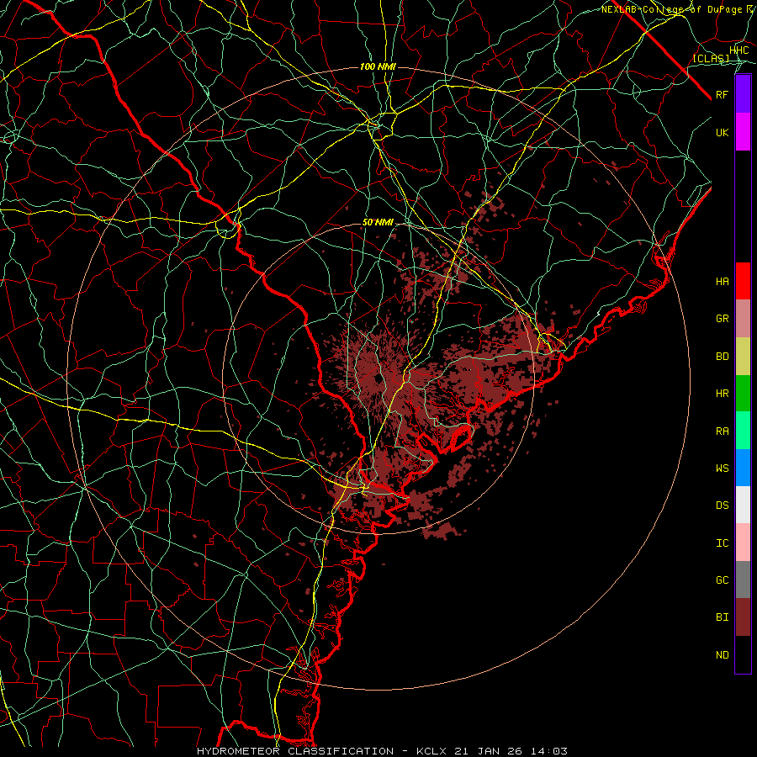Choose the blue WS legend swatch
The width and height of the screenshot is (757, 757).
(743, 468)
